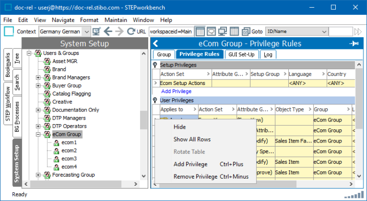This screenshot has width=367, height=201.
Task: Click the Goto icon in toolbar
Action: coord(246,32)
